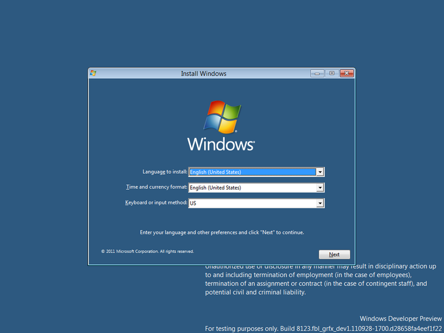Image resolution: width=444 pixels, height=333 pixels.
Task: Click the Next button
Action: [334, 254]
